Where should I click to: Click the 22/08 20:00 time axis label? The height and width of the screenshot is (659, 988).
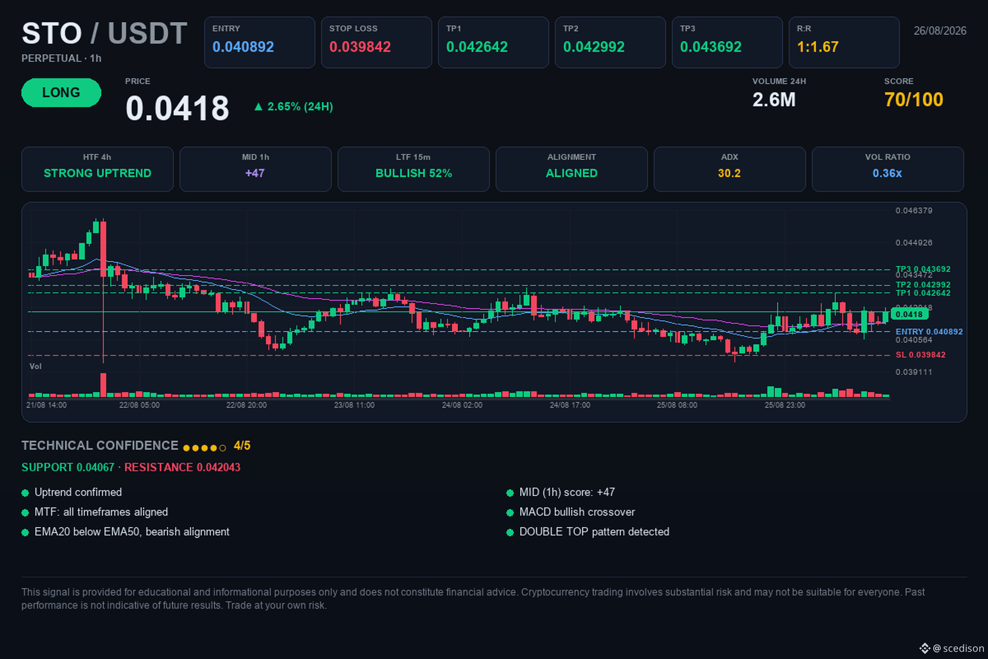pos(247,405)
